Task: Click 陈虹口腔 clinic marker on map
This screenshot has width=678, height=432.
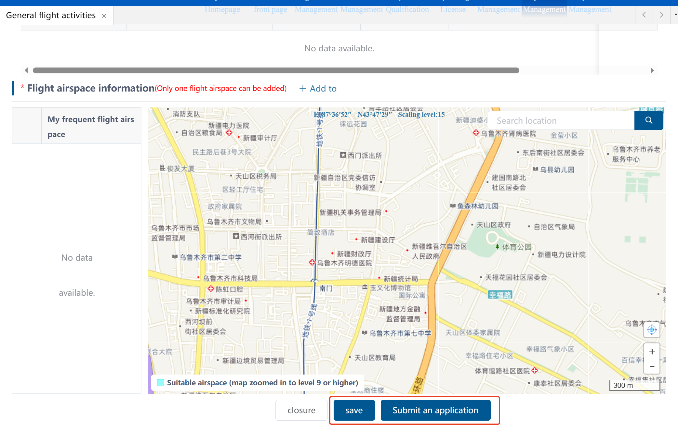Action: (211, 289)
